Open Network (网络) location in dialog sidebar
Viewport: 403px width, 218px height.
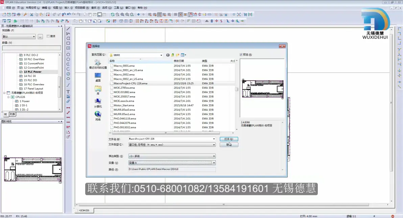[x=98, y=116]
